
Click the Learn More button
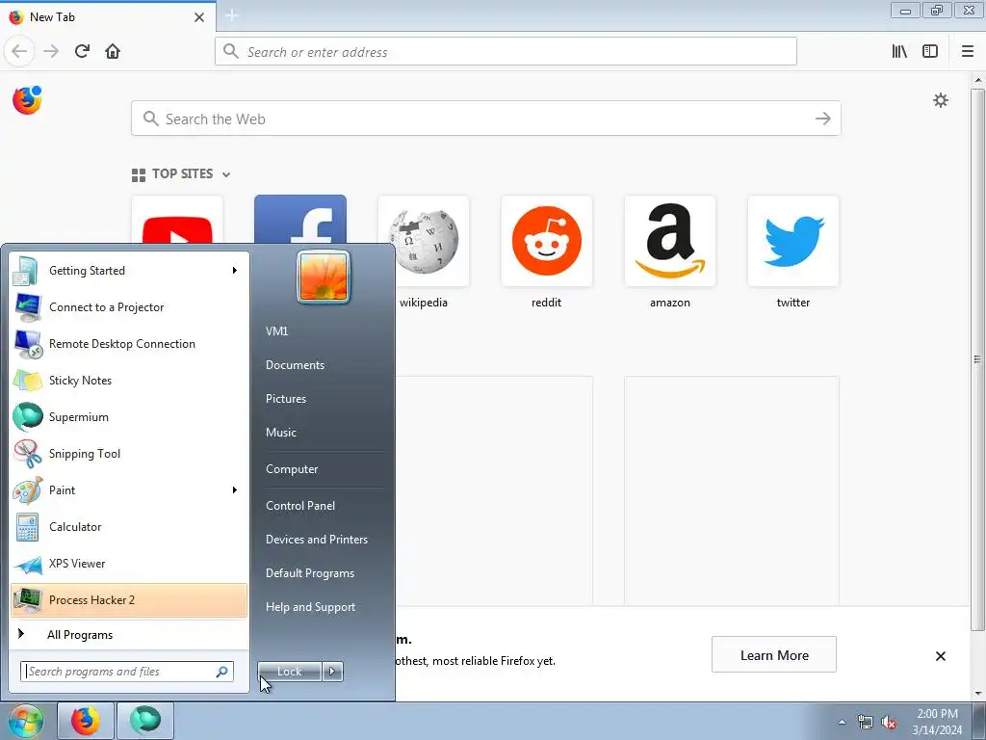(774, 654)
